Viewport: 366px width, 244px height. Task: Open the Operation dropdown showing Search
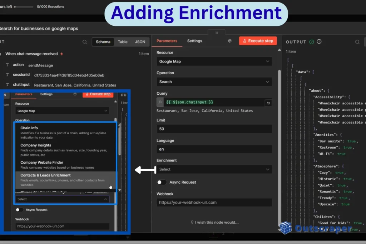point(214,82)
